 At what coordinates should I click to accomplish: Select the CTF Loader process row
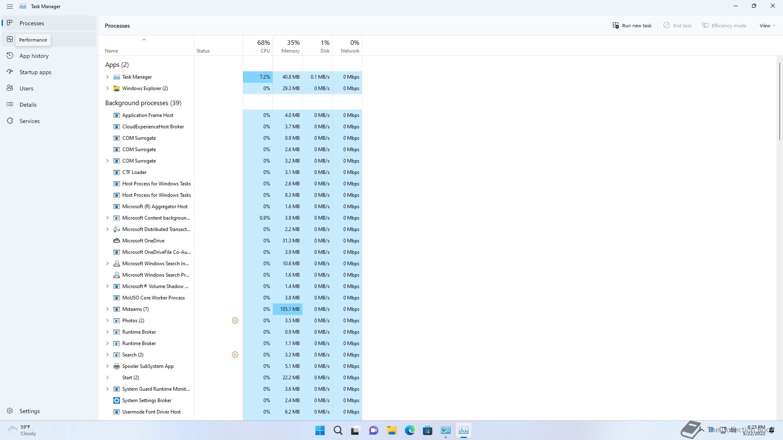[x=230, y=172]
